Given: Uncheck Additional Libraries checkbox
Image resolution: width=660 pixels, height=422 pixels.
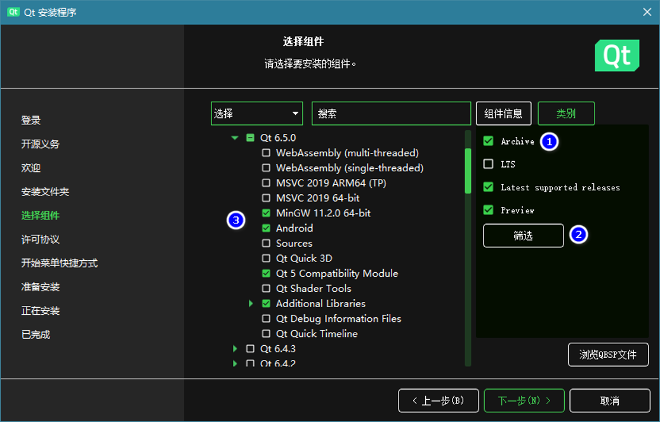Looking at the screenshot, I should point(266,303).
